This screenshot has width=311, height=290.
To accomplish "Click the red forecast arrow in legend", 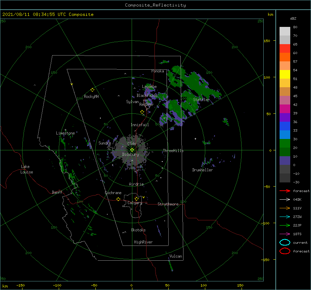I will click(285, 191).
